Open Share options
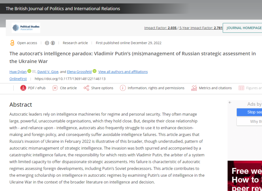262x191 pixels. (98, 88)
